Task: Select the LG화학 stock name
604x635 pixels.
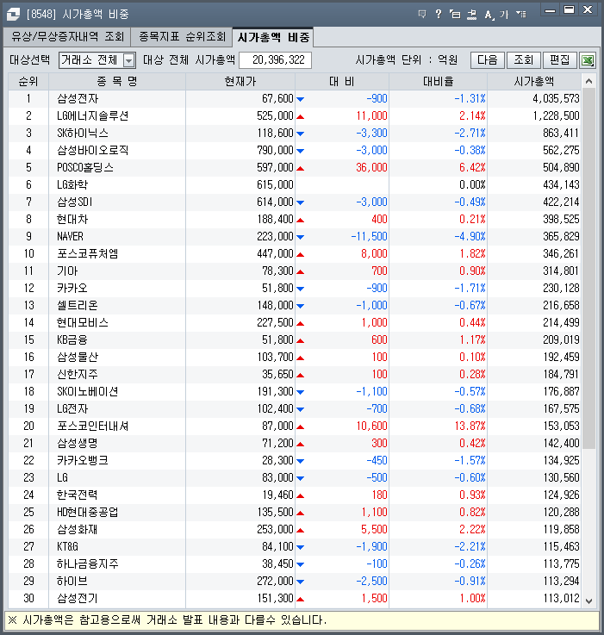Action: 72,185
